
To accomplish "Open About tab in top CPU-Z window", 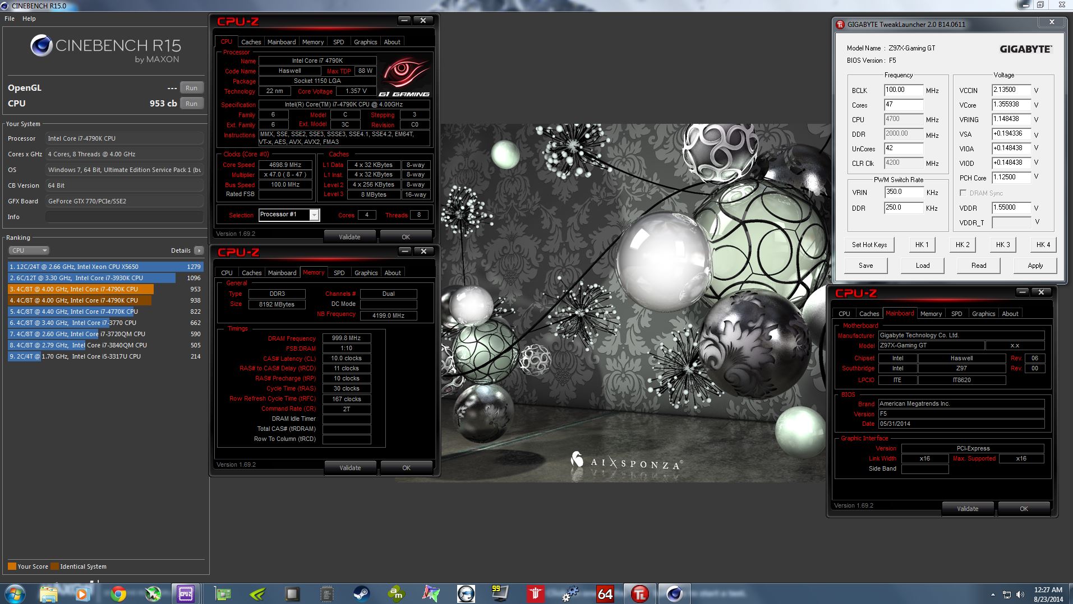I will pyautogui.click(x=392, y=42).
